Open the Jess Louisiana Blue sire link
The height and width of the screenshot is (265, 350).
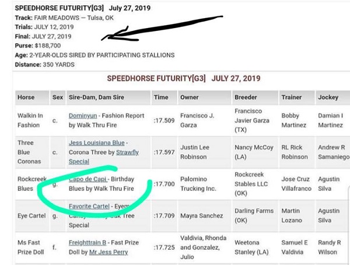(96, 143)
